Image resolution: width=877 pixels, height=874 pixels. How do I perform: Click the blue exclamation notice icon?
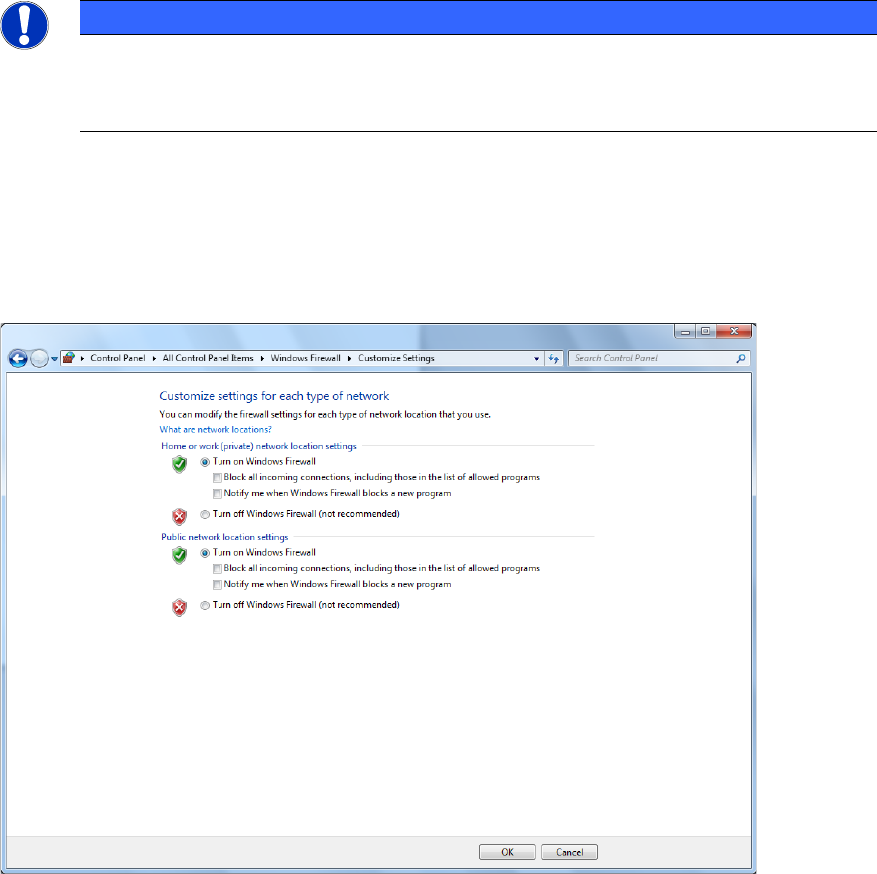25,25
